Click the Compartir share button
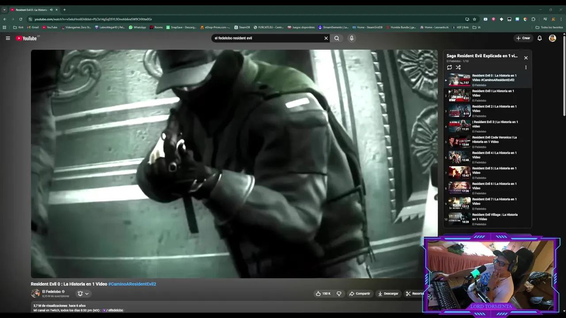 pyautogui.click(x=359, y=293)
